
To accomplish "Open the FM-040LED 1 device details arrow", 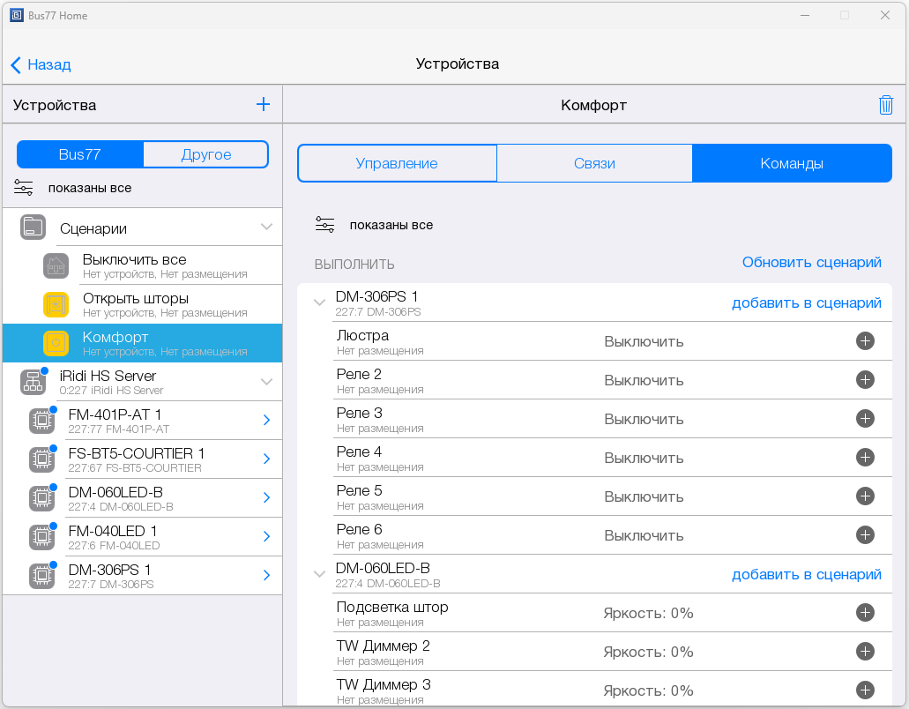I will [x=266, y=537].
